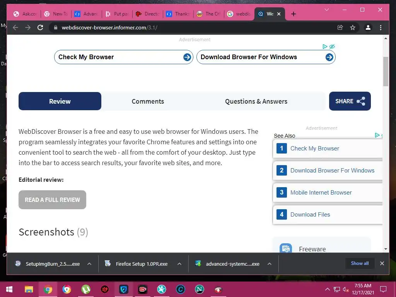Open the AdChoices triangle icon above ad
This screenshot has height=297, width=396.
point(325,46)
